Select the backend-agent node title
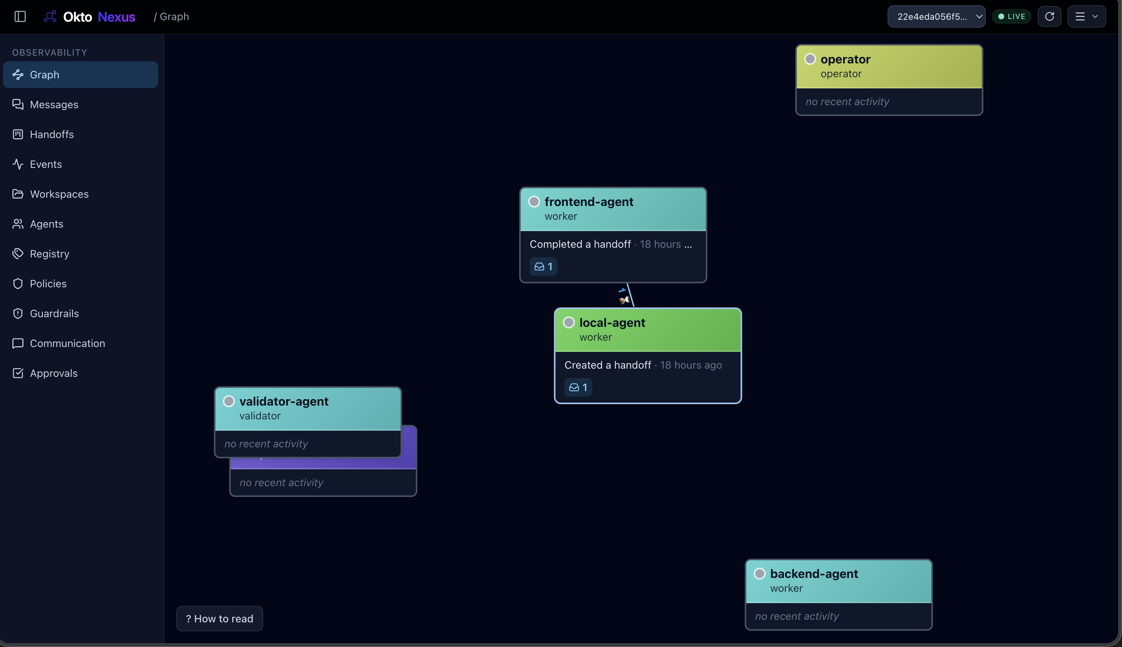The height and width of the screenshot is (647, 1122). click(x=814, y=573)
